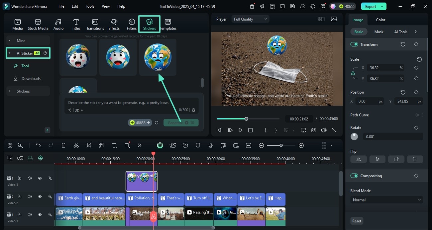Open the 3D sticker style dropdown
432x230 pixels.
[79, 110]
